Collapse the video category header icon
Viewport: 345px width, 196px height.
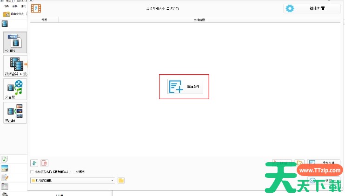(x=5, y=24)
